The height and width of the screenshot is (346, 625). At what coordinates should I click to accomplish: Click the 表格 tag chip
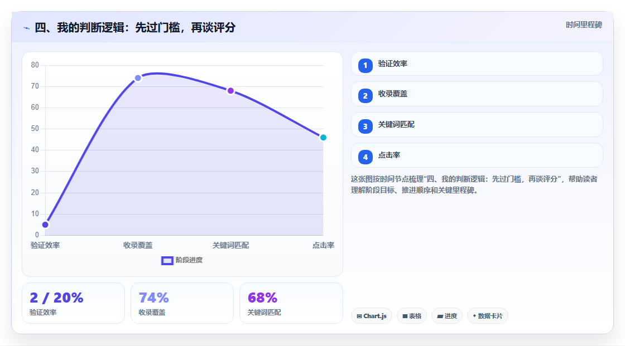tap(412, 316)
